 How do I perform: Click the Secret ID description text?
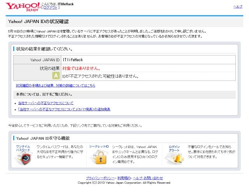[x=135, y=154]
